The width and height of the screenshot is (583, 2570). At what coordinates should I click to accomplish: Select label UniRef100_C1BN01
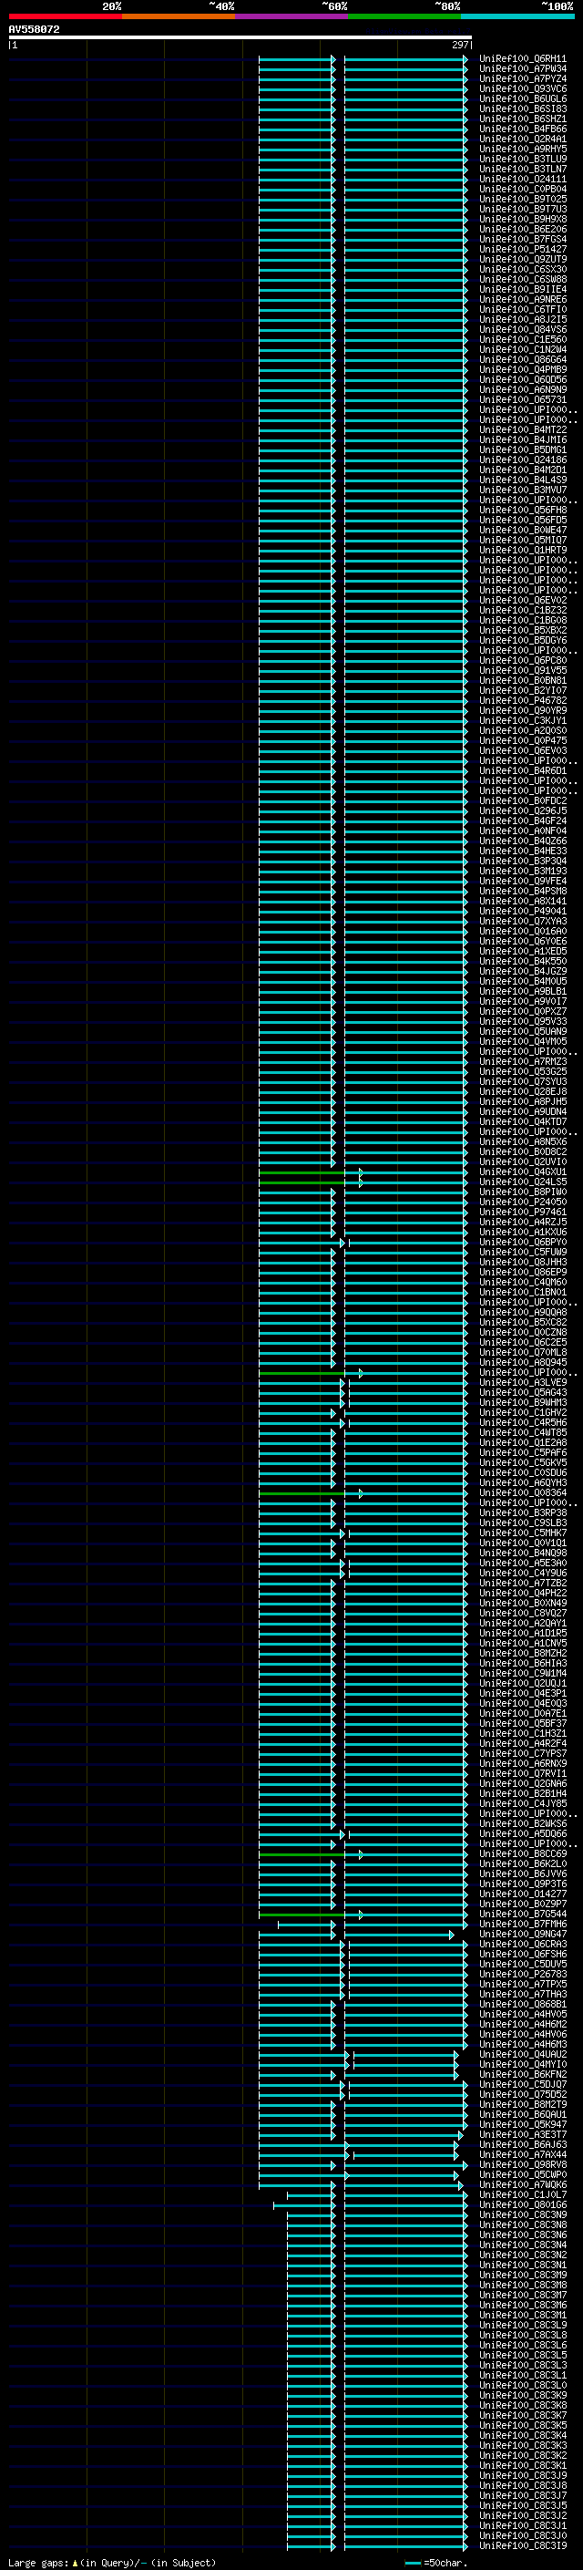523,1292
